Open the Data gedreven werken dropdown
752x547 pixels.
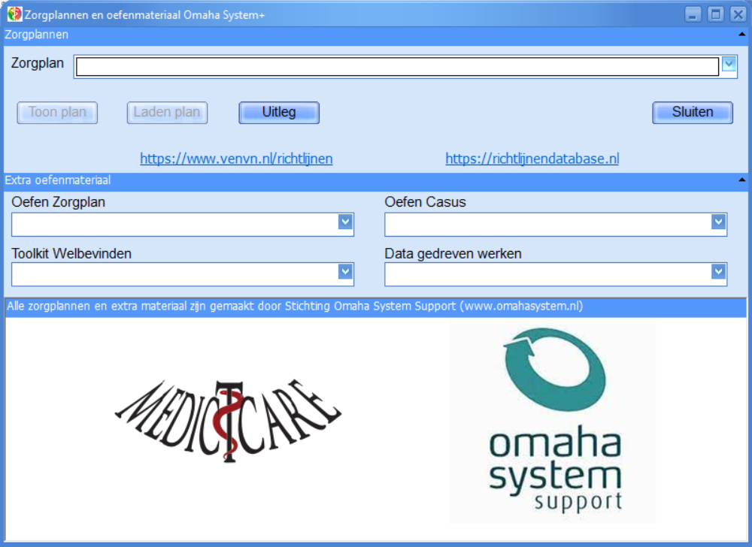718,272
